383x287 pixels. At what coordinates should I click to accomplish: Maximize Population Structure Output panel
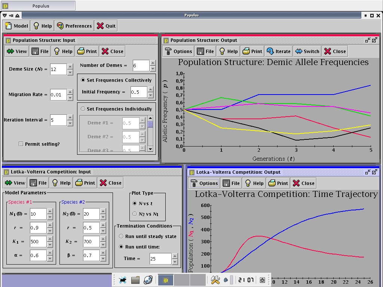[x=375, y=40]
